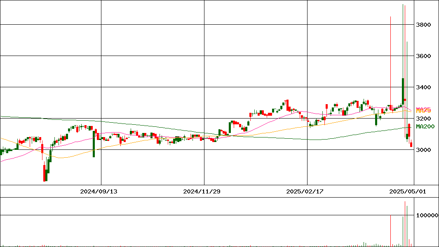This screenshot has width=439, height=247.
Task: Click the 100000 volume axis label
Action: pos(427,215)
